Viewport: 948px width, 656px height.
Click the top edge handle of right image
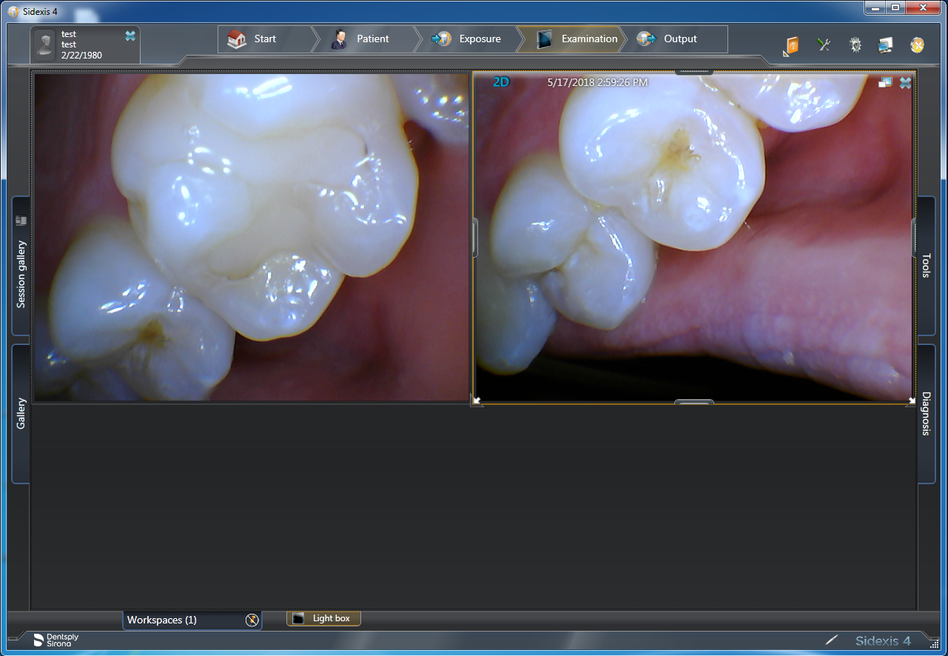[x=694, y=72]
